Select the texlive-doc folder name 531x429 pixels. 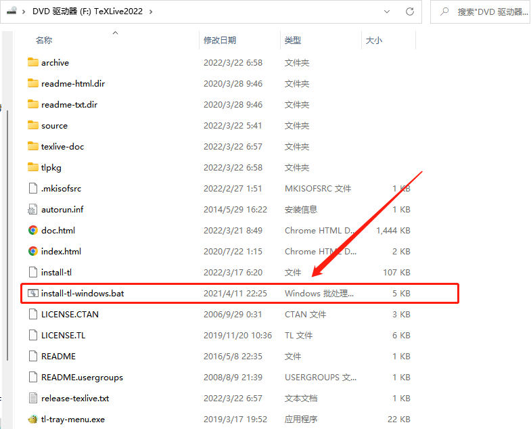(62, 147)
